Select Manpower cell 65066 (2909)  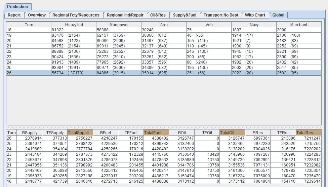(x=119, y=41)
